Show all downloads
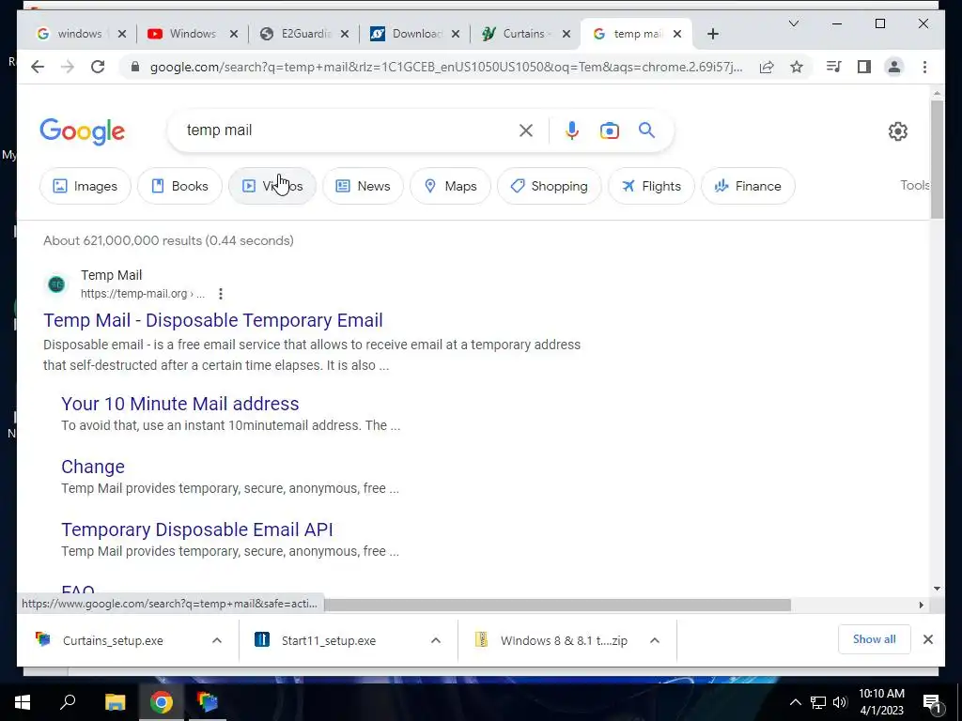 [875, 639]
